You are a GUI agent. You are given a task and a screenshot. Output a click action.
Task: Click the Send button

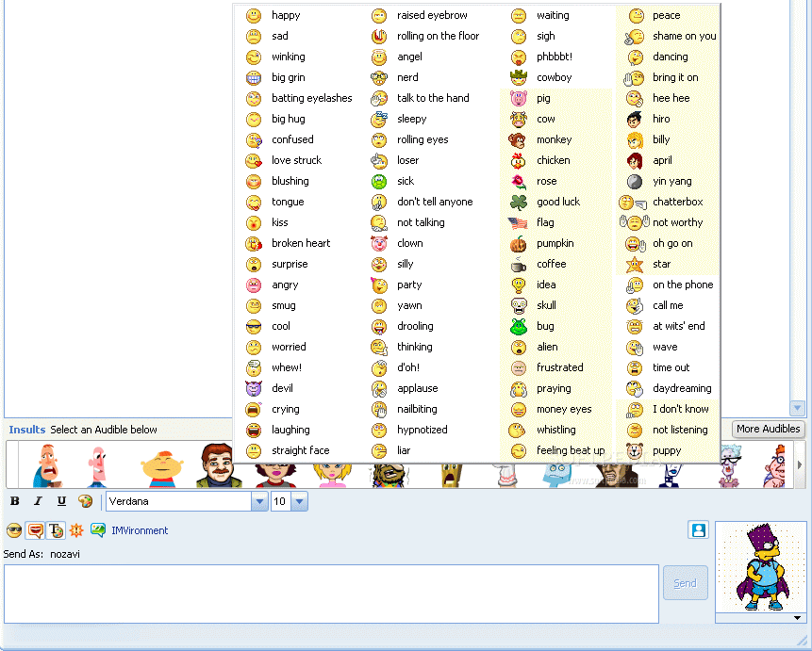point(685,582)
